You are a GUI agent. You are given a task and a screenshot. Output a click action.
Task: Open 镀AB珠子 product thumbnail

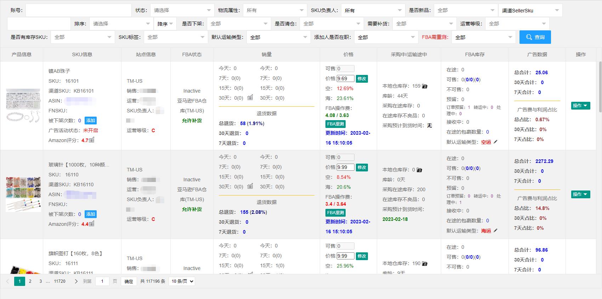[23, 106]
